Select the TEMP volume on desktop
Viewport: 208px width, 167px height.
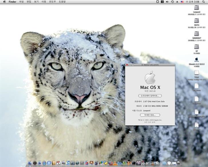coord(197,73)
